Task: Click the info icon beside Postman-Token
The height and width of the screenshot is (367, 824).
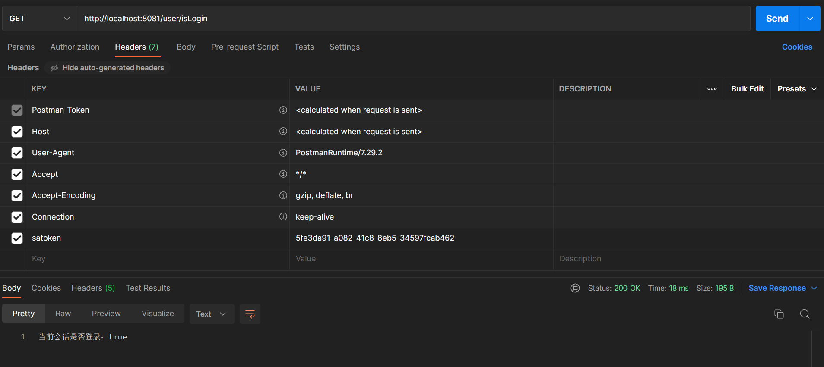Action: (x=283, y=110)
